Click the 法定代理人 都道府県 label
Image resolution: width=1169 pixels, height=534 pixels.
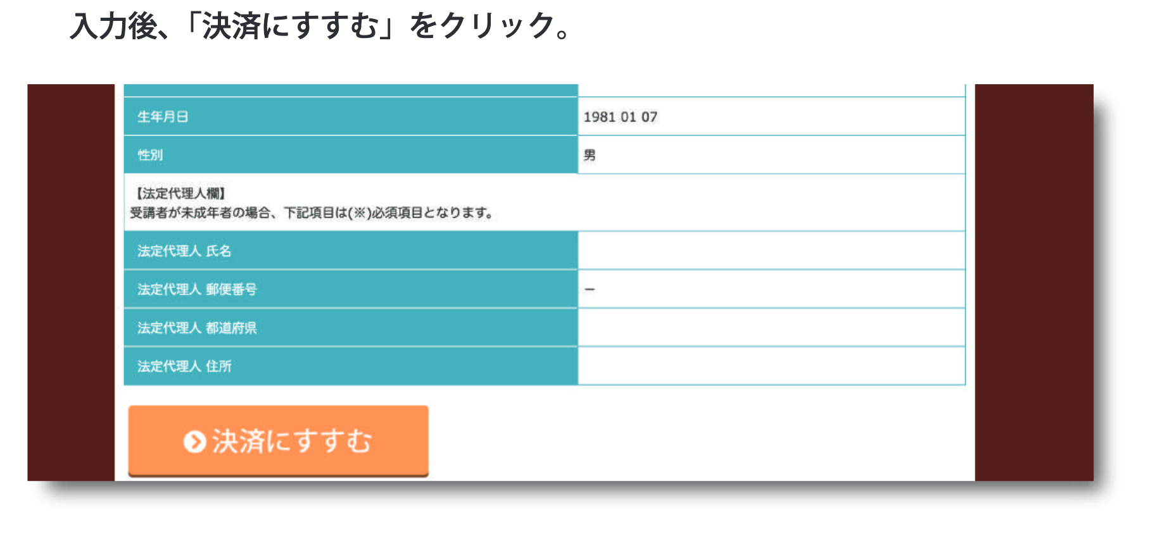197,328
